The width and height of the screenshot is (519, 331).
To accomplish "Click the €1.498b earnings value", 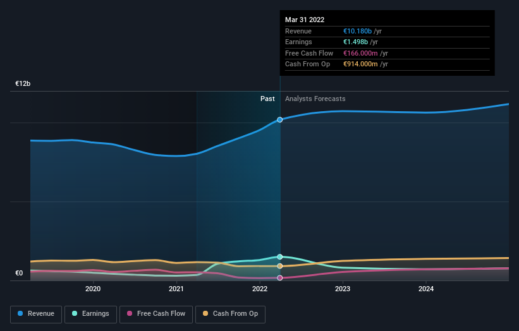I will 355,42.
